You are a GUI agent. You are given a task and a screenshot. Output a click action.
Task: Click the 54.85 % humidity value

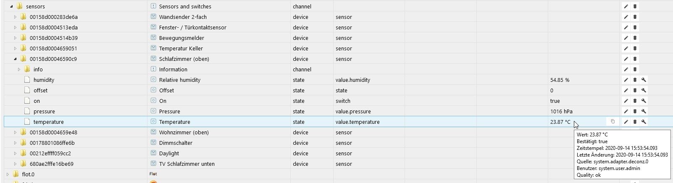click(x=560, y=80)
